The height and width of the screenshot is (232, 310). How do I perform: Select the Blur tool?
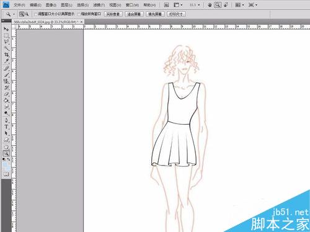click(x=6, y=107)
